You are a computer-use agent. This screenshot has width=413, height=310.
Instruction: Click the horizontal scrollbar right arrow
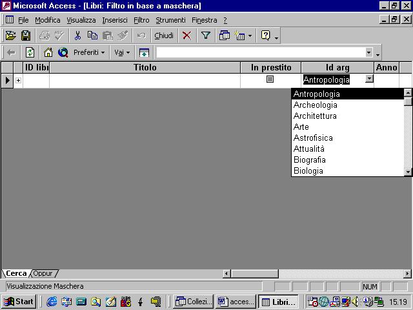407,274
